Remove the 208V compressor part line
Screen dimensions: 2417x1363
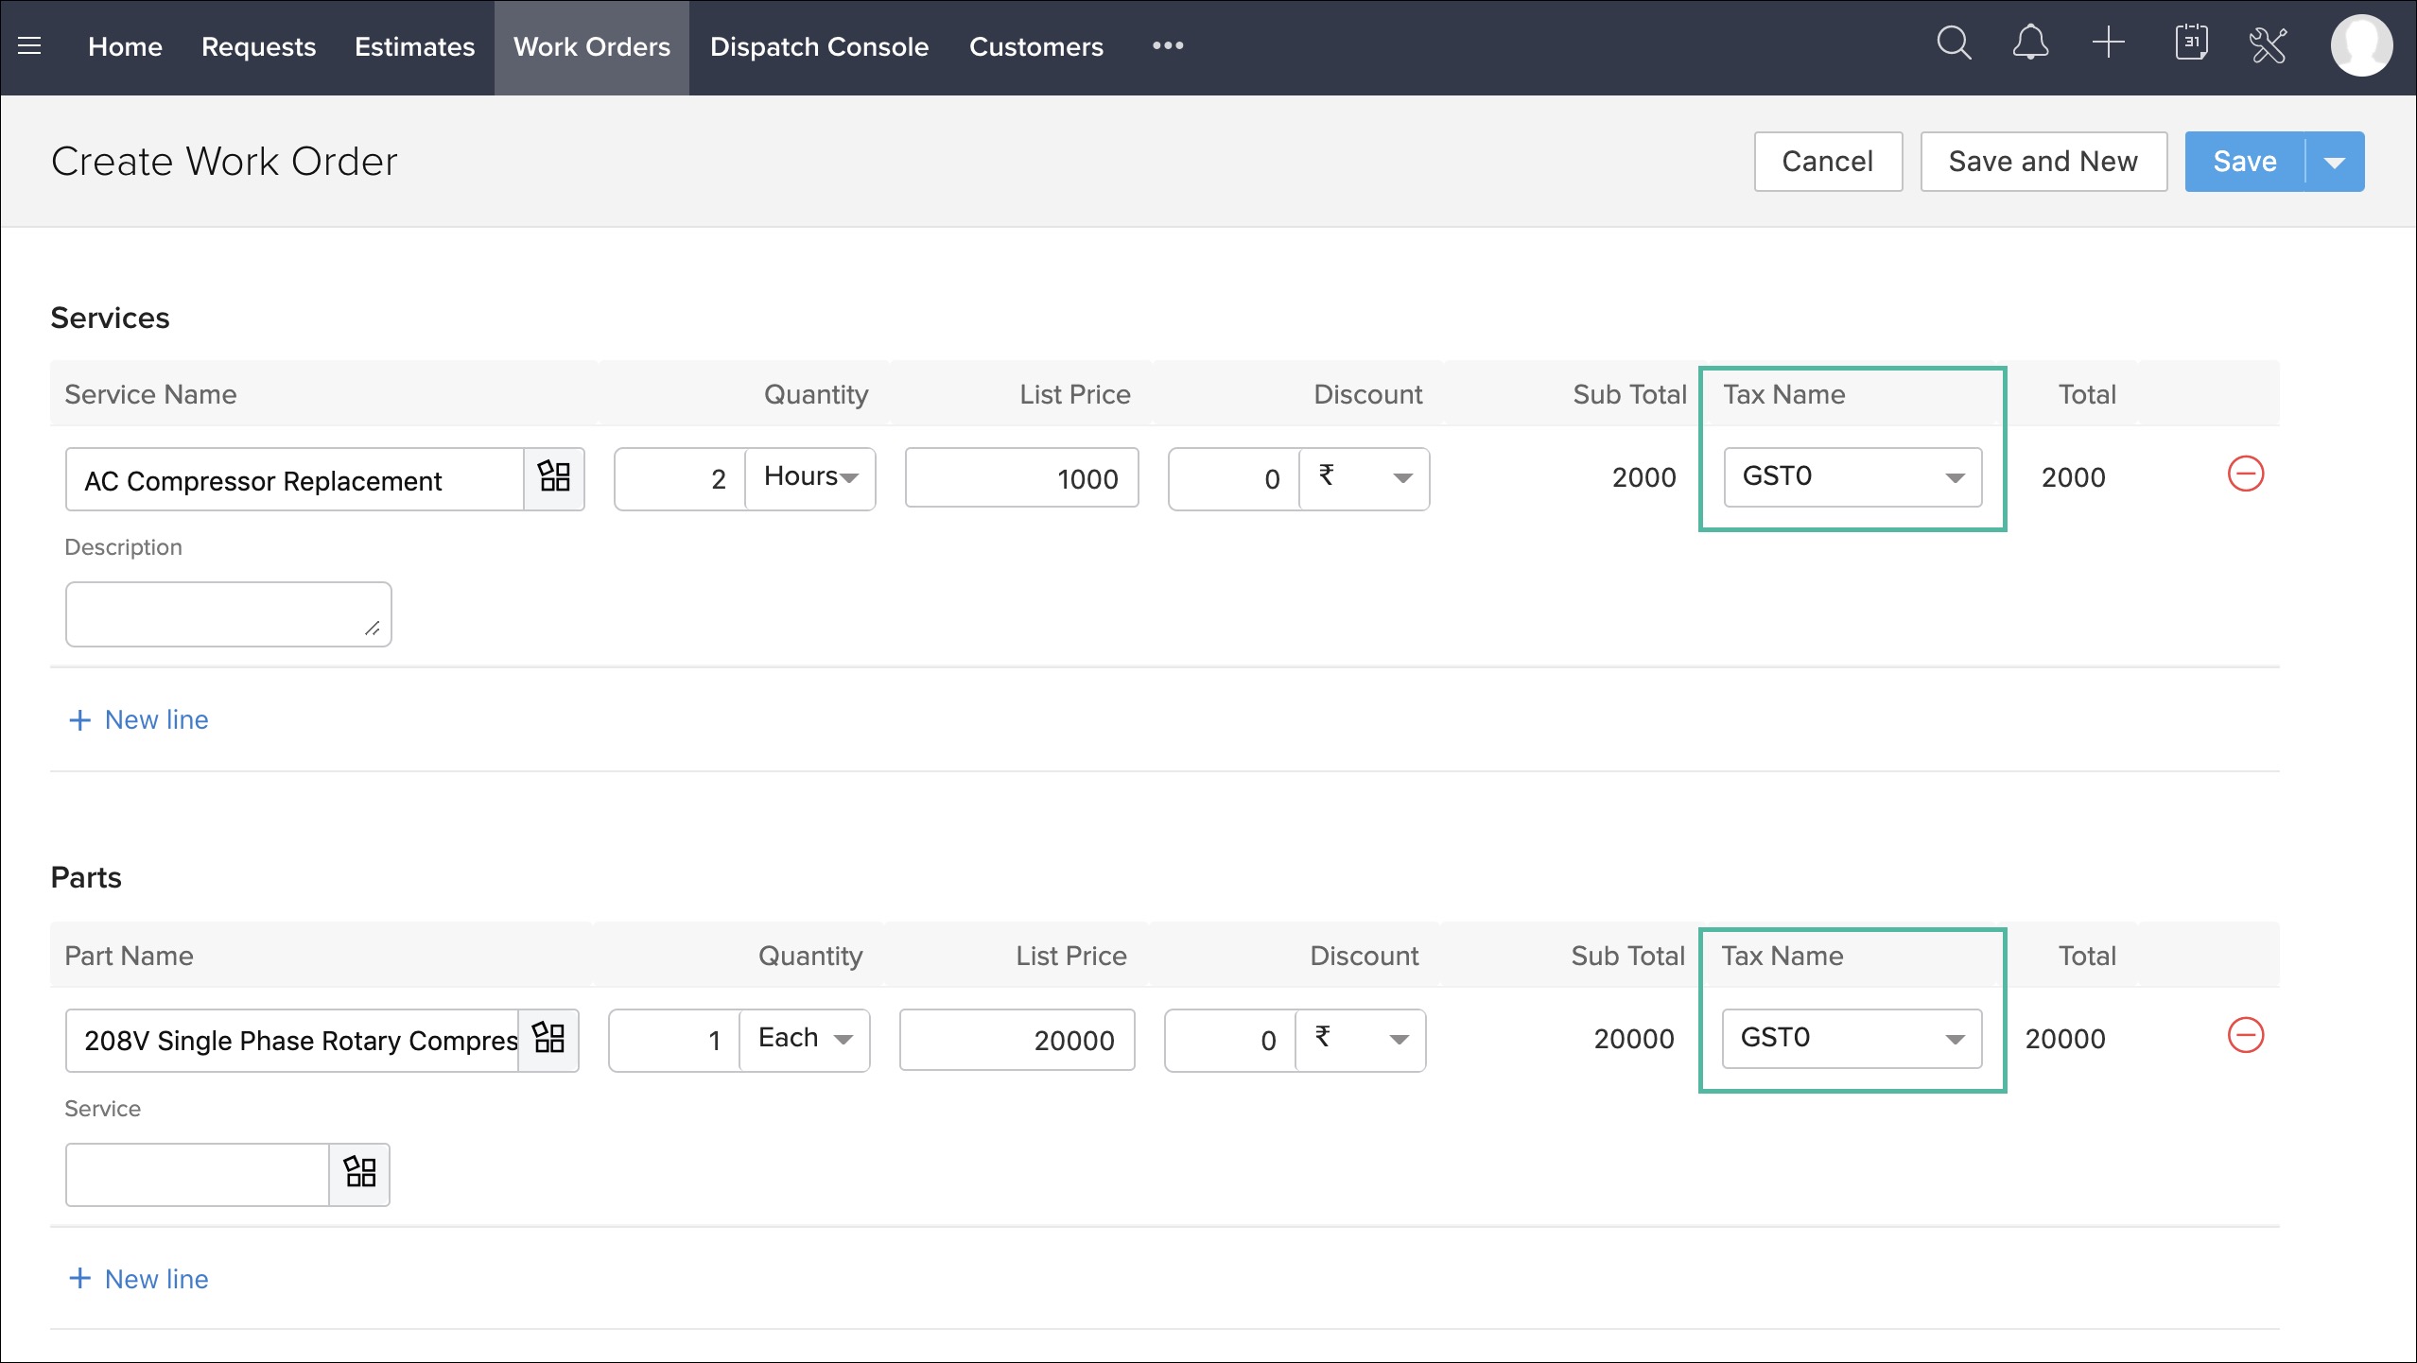coord(2245,1035)
